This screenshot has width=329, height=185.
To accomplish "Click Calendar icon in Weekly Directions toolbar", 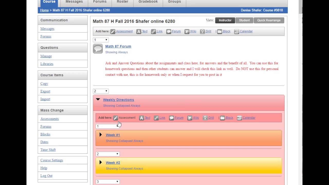I will (239, 118).
